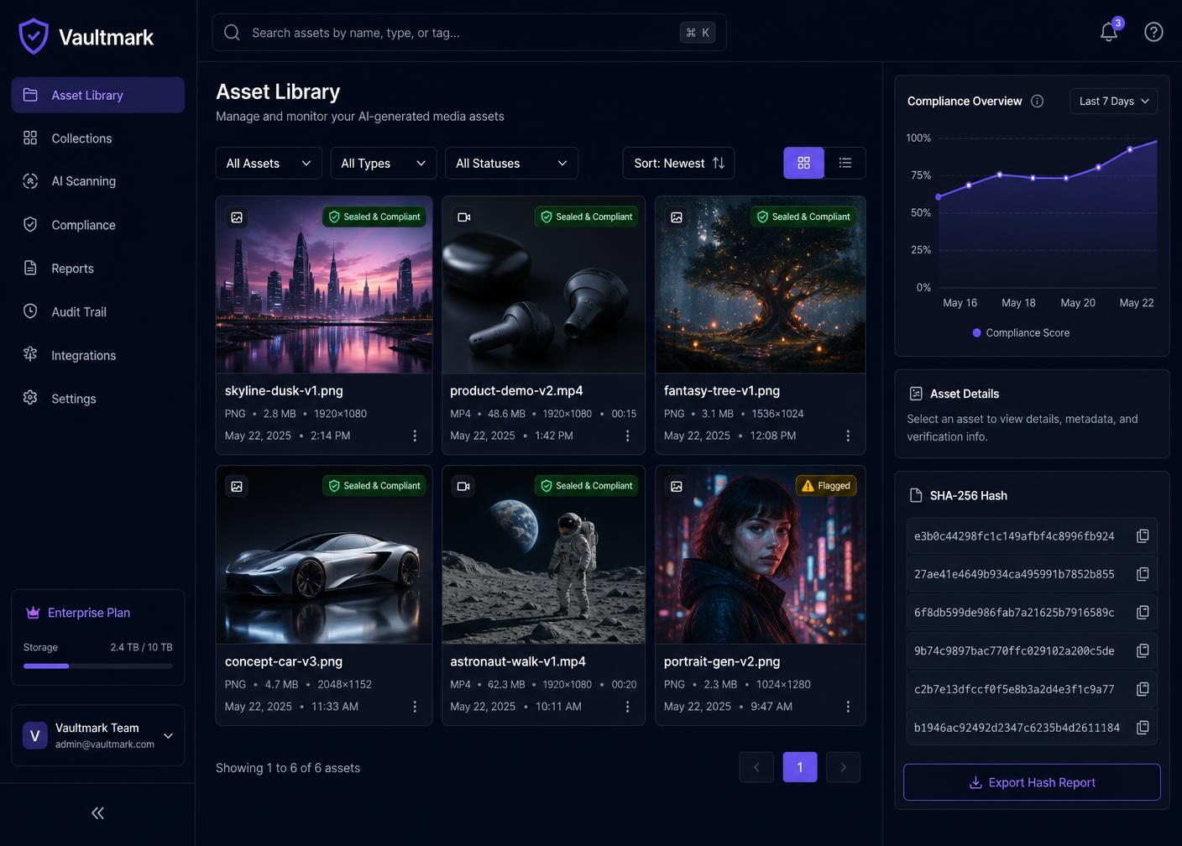Open the Sort: Newest control
The image size is (1182, 846).
click(678, 163)
